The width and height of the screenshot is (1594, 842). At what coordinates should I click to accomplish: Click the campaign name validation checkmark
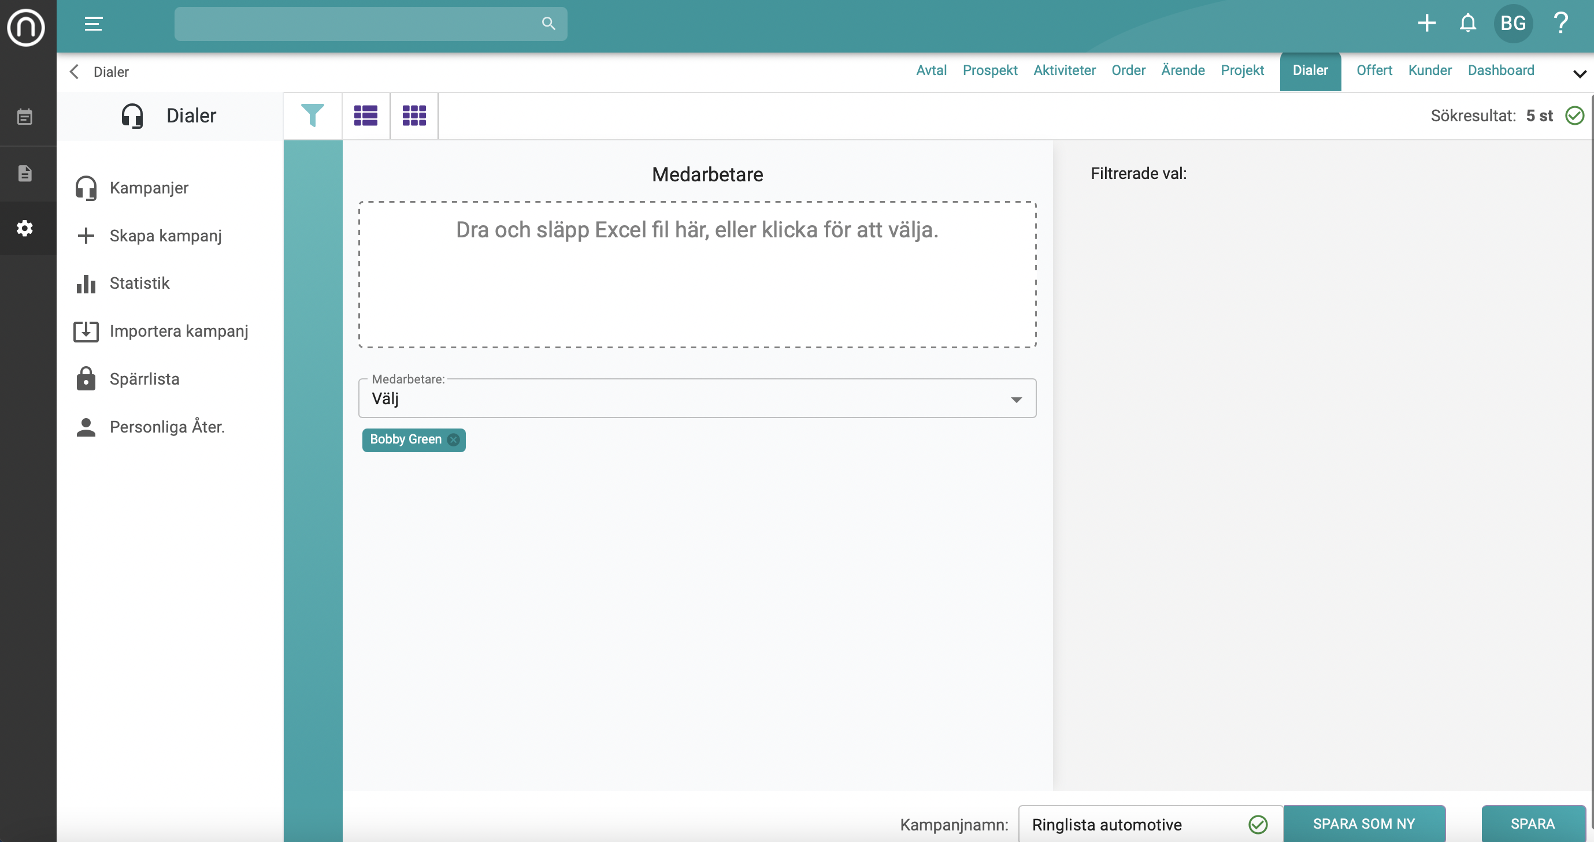click(1258, 824)
